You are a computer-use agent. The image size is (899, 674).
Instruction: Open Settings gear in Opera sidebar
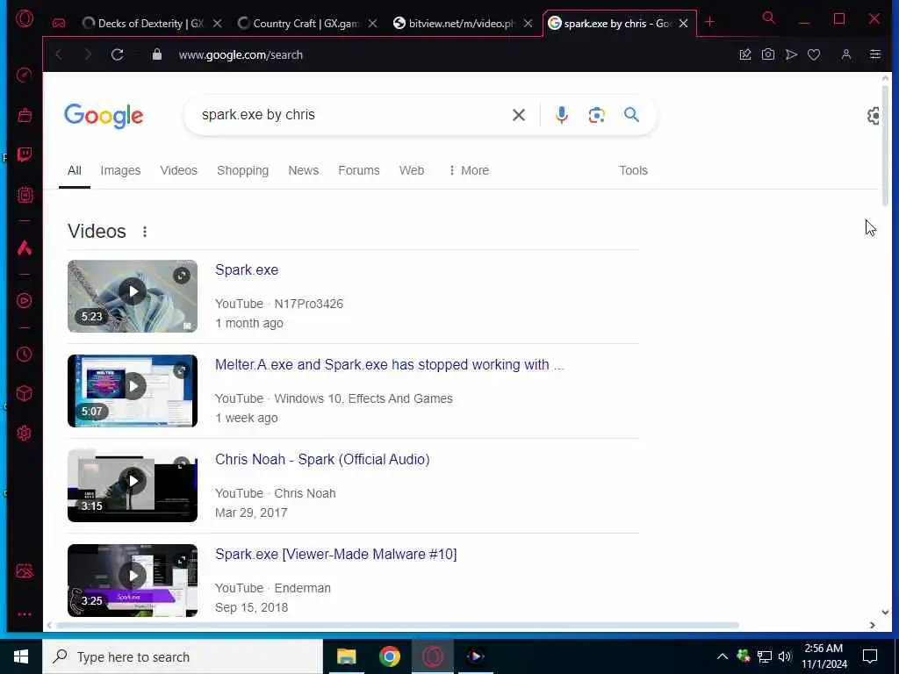(x=24, y=434)
